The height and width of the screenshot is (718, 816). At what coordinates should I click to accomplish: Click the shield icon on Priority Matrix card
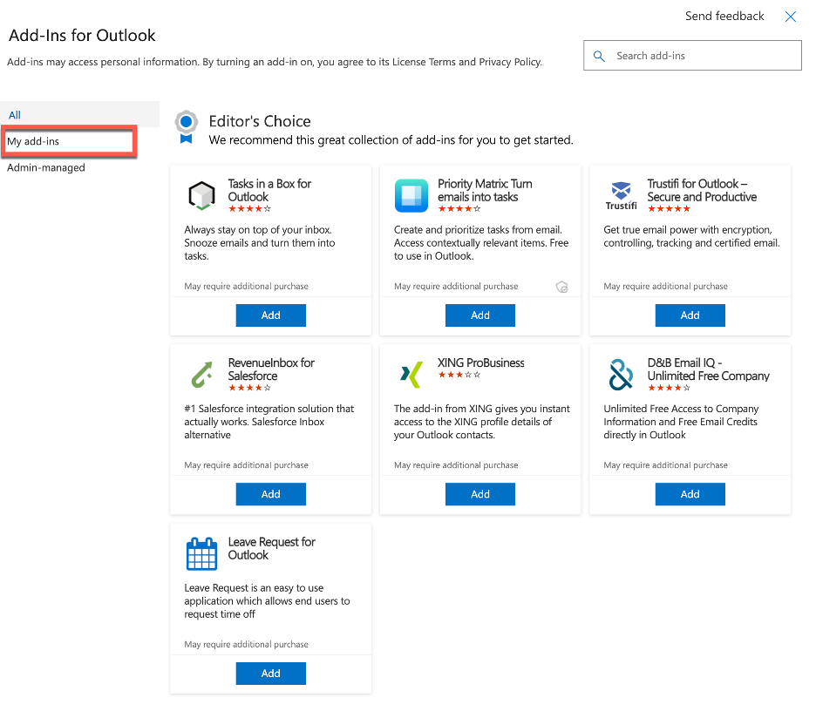click(x=562, y=287)
